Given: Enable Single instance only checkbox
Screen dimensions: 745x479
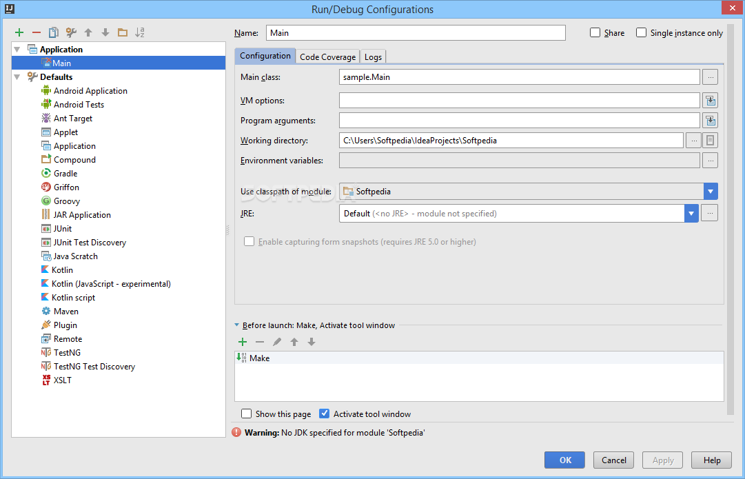Looking at the screenshot, I should [642, 32].
